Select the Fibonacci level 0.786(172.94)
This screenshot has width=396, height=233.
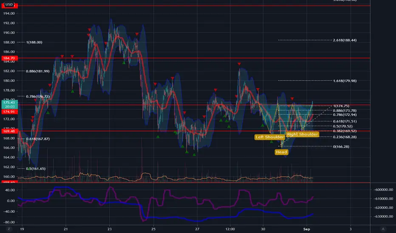pyautogui.click(x=345, y=115)
